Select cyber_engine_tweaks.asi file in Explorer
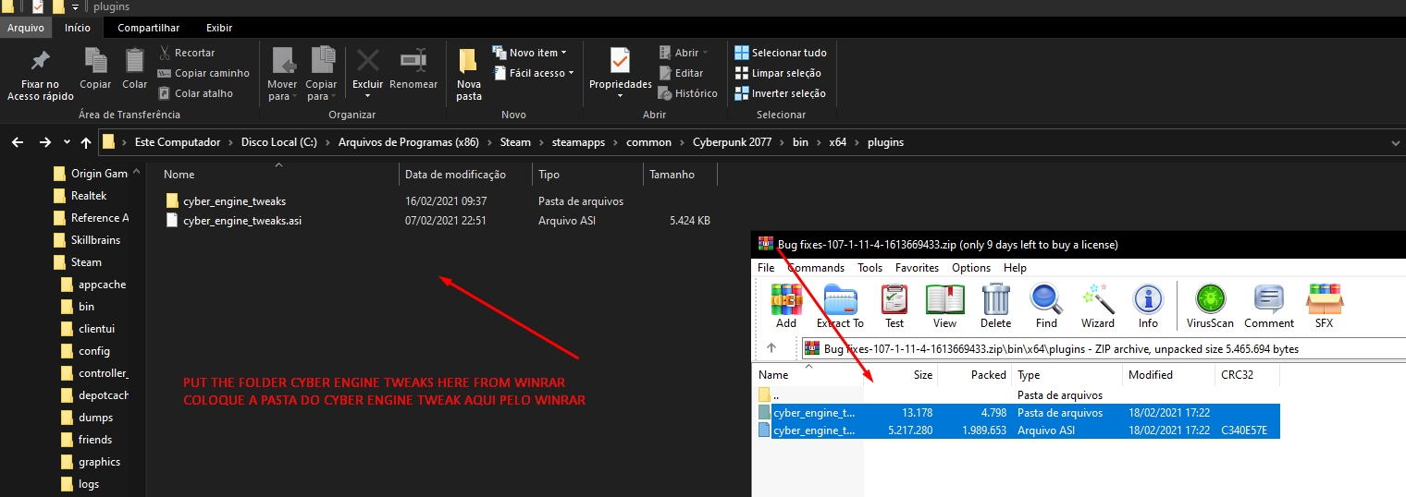Viewport: 1406px width, 497px height. (x=242, y=221)
